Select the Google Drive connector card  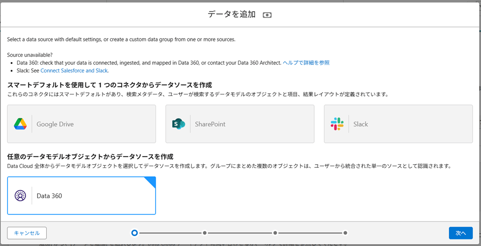pos(82,124)
